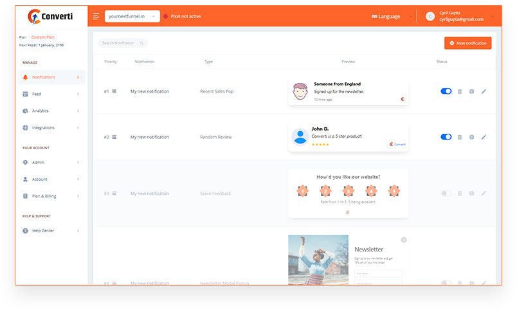Screen dimensions: 517x310
Task: Open the Account menu item
Action: pos(51,179)
